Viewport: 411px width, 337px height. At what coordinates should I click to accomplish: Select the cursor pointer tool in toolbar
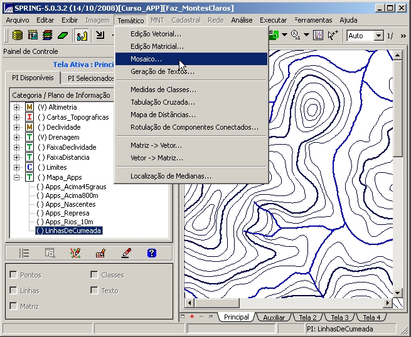333,36
